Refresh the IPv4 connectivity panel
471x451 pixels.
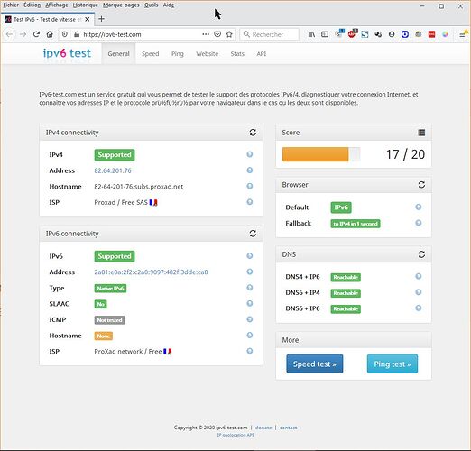coord(253,133)
